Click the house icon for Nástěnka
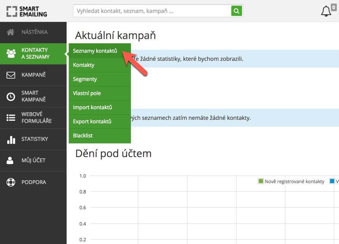This screenshot has height=244, width=339. (x=11, y=32)
